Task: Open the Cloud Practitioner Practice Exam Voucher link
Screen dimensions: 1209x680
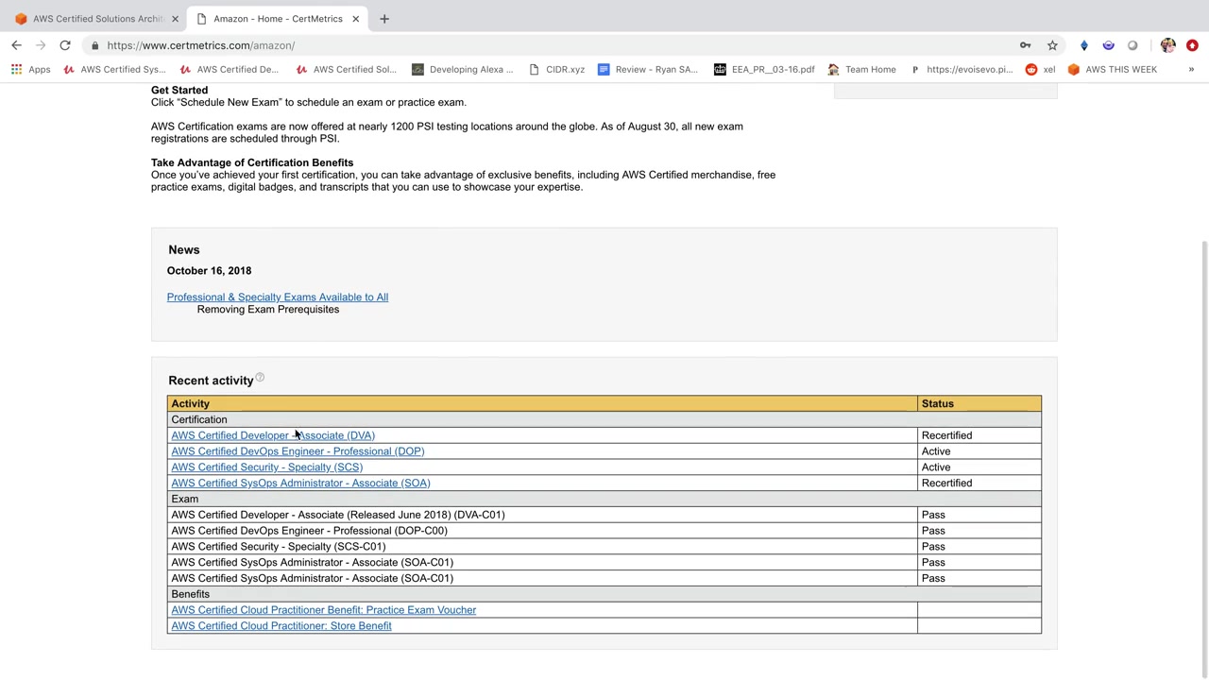Action: pyautogui.click(x=323, y=610)
